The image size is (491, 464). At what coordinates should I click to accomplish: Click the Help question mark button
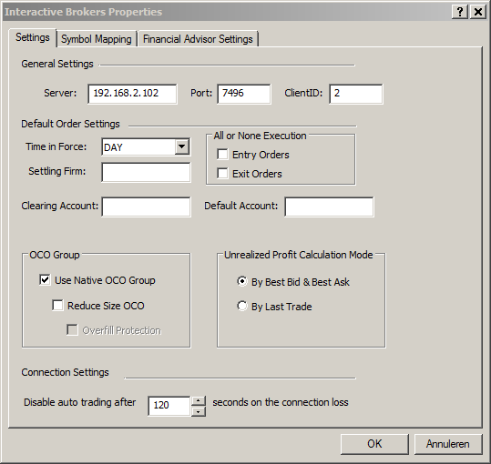[460, 12]
